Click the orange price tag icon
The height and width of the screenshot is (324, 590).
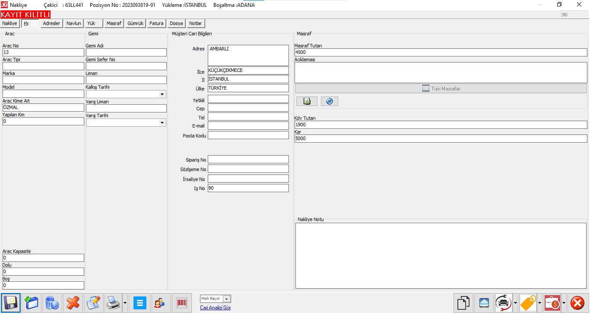pos(528,303)
